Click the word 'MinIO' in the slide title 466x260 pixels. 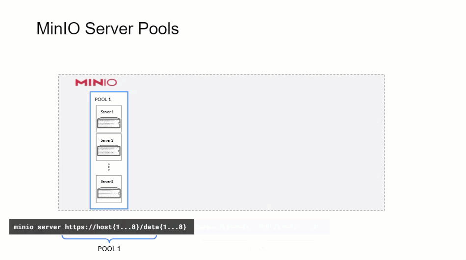(x=58, y=29)
